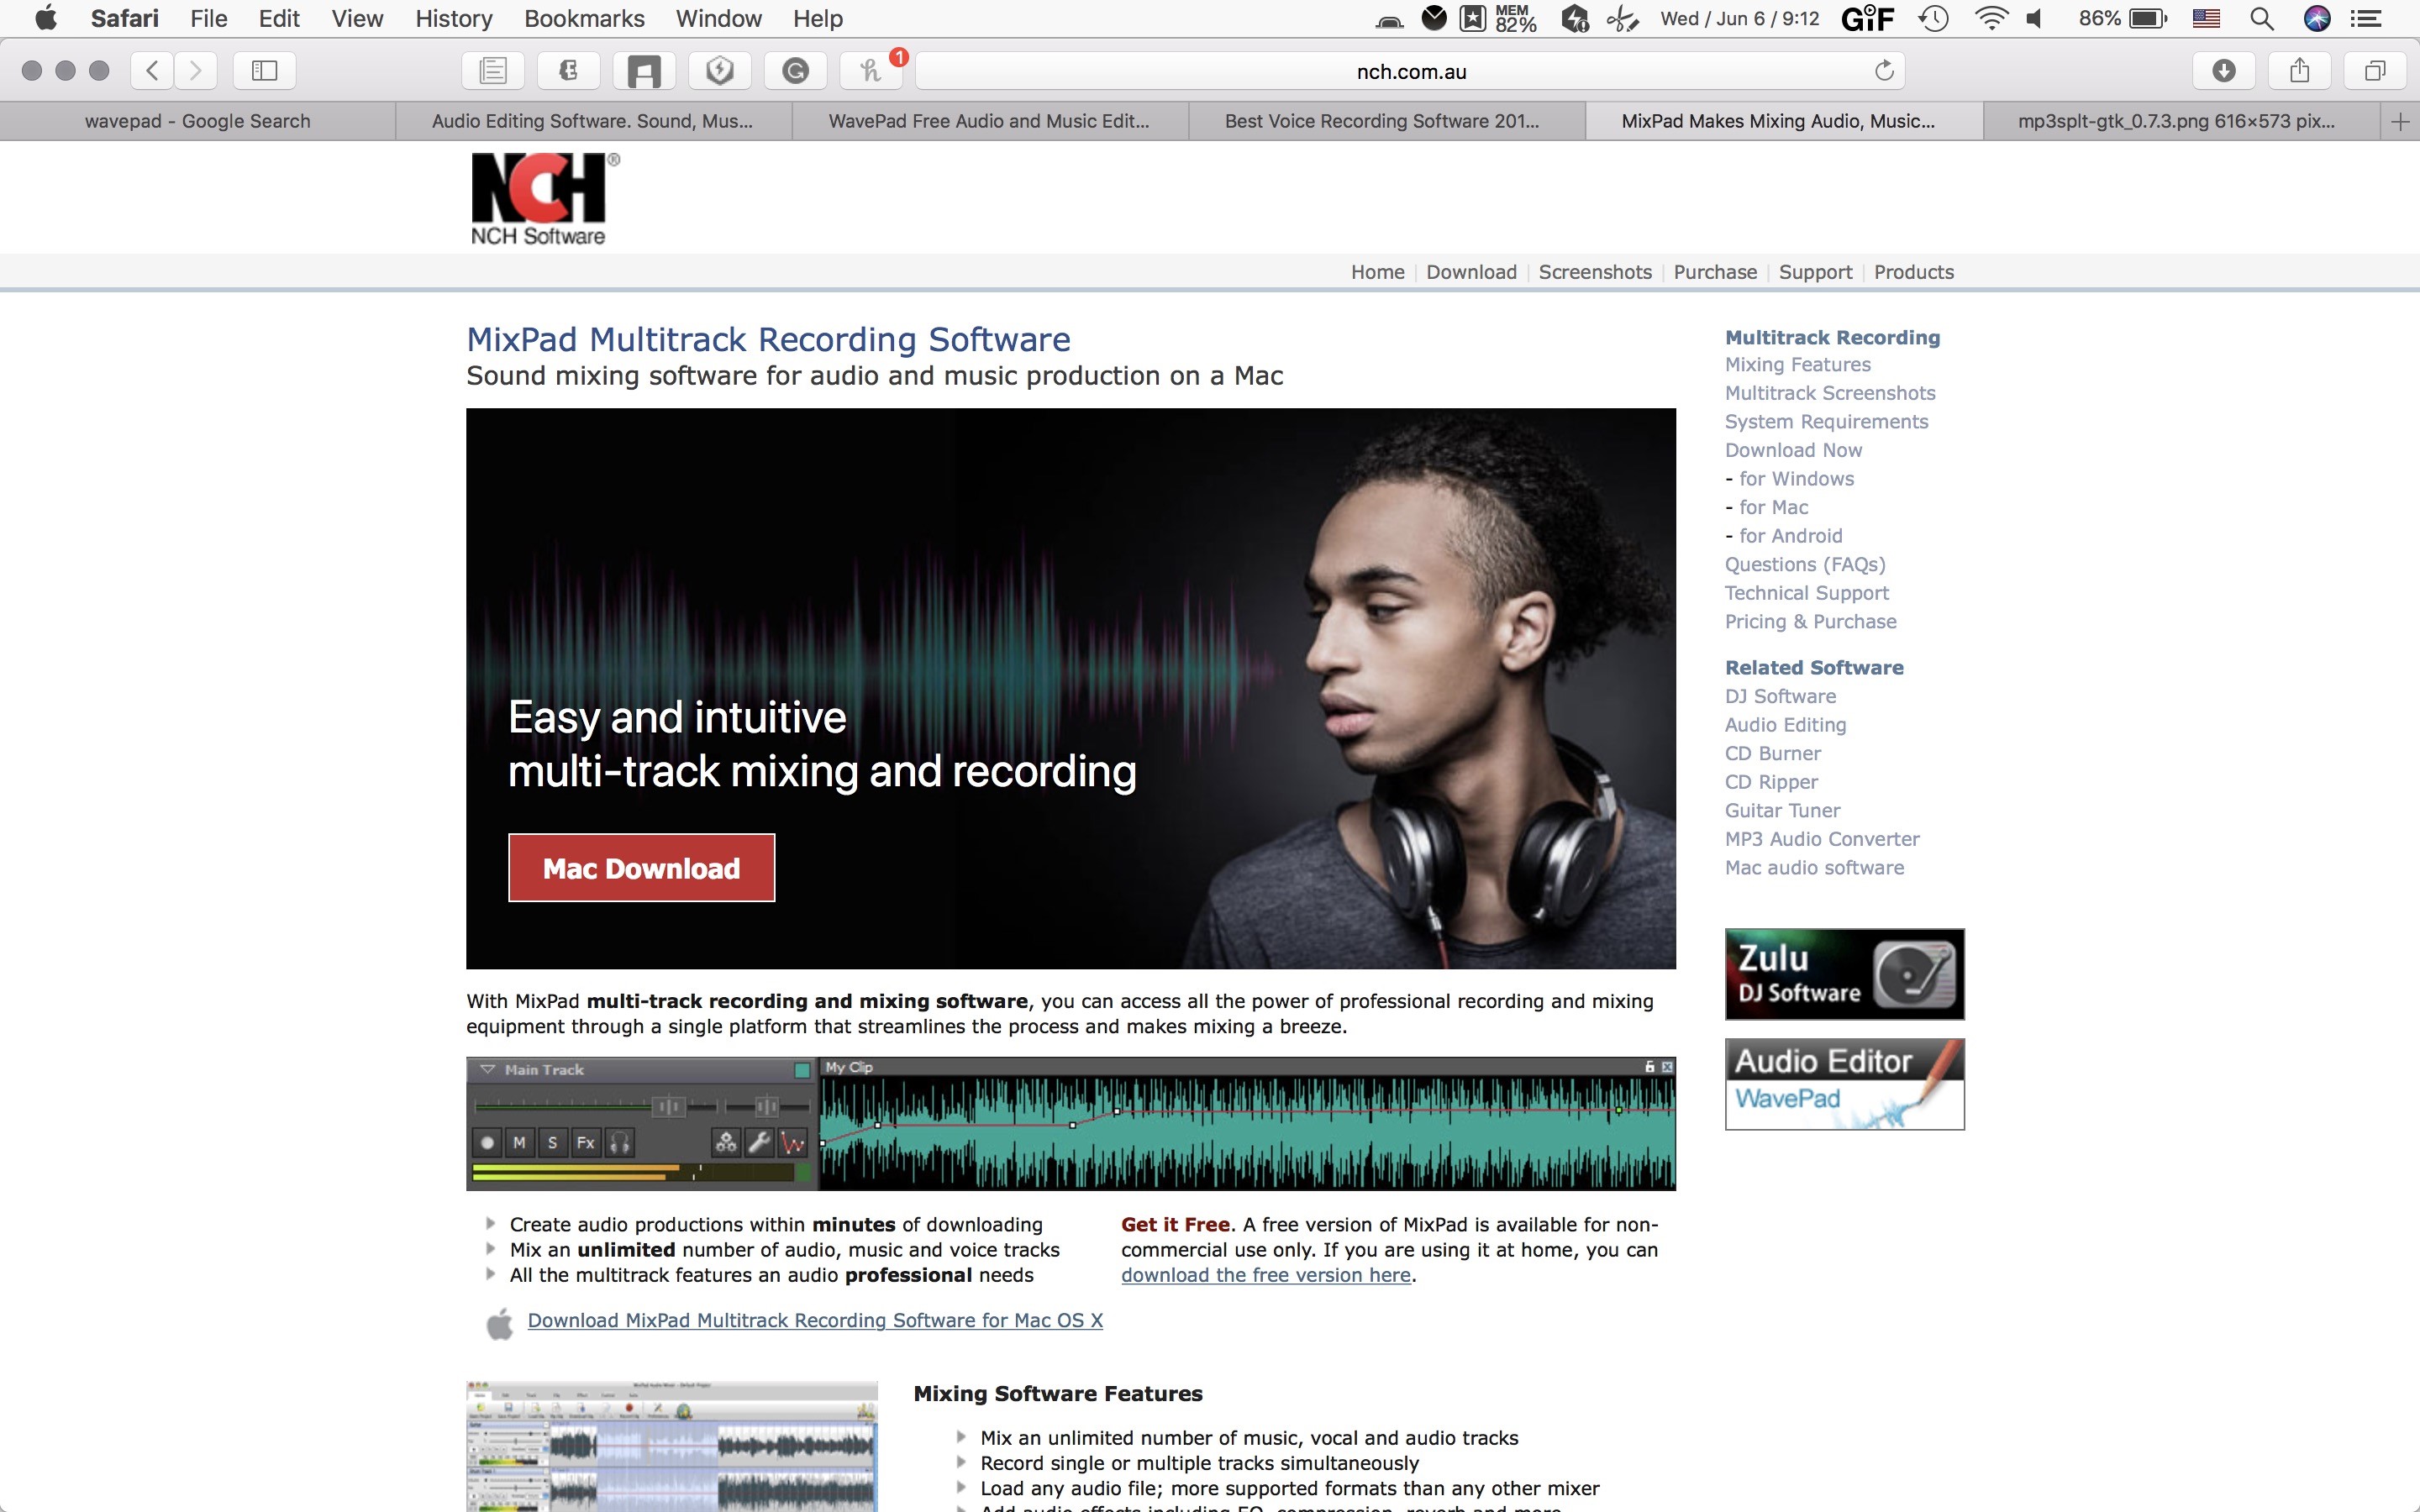This screenshot has width=2420, height=1512.
Task: Click the Time Machine menu bar icon
Action: [1934, 18]
